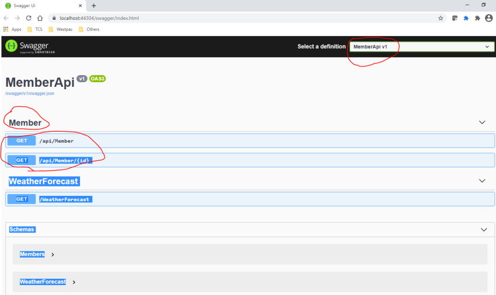The height and width of the screenshot is (295, 496).
Task: Expand the WeatherForecast schema arrow
Action: coord(74,282)
